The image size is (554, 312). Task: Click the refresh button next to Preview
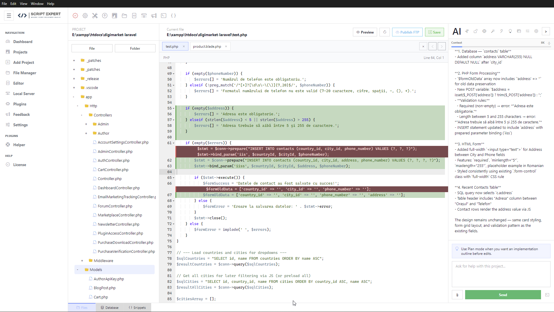click(x=385, y=32)
